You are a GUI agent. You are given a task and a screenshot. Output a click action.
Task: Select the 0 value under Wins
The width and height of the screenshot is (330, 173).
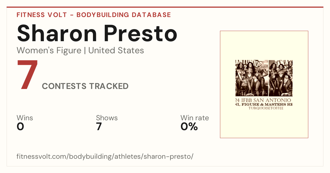(20, 127)
